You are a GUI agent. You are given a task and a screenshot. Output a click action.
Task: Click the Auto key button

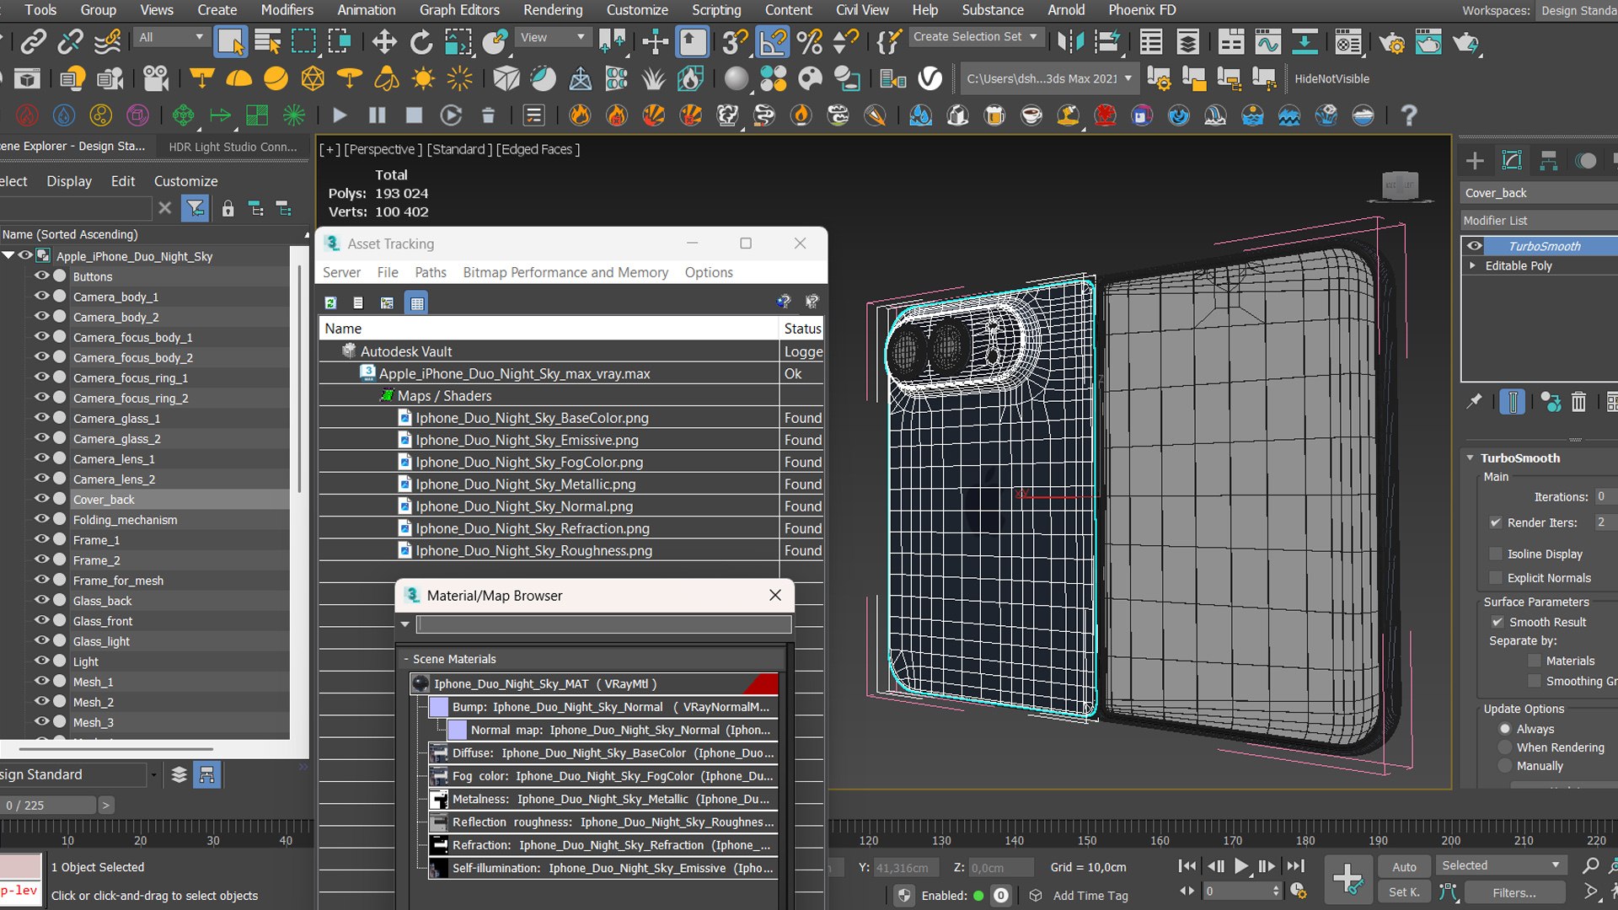1404,866
